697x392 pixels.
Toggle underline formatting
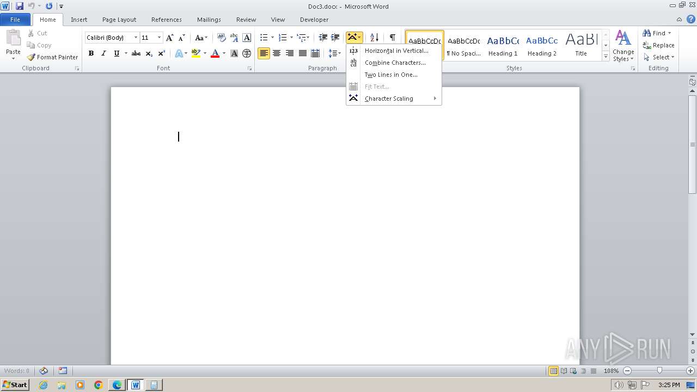(x=117, y=53)
